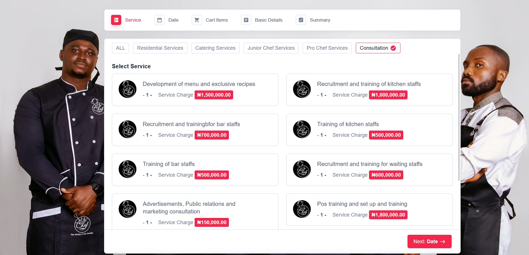Click chef logo beside Training of kitchen staffs
Screen dimensions: 529x255
[x=302, y=129]
